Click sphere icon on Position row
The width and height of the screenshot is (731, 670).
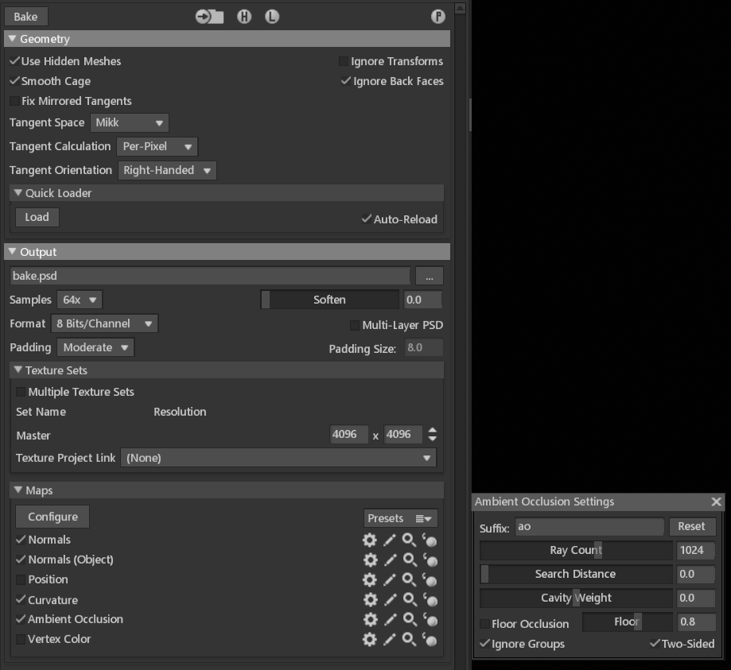[430, 580]
